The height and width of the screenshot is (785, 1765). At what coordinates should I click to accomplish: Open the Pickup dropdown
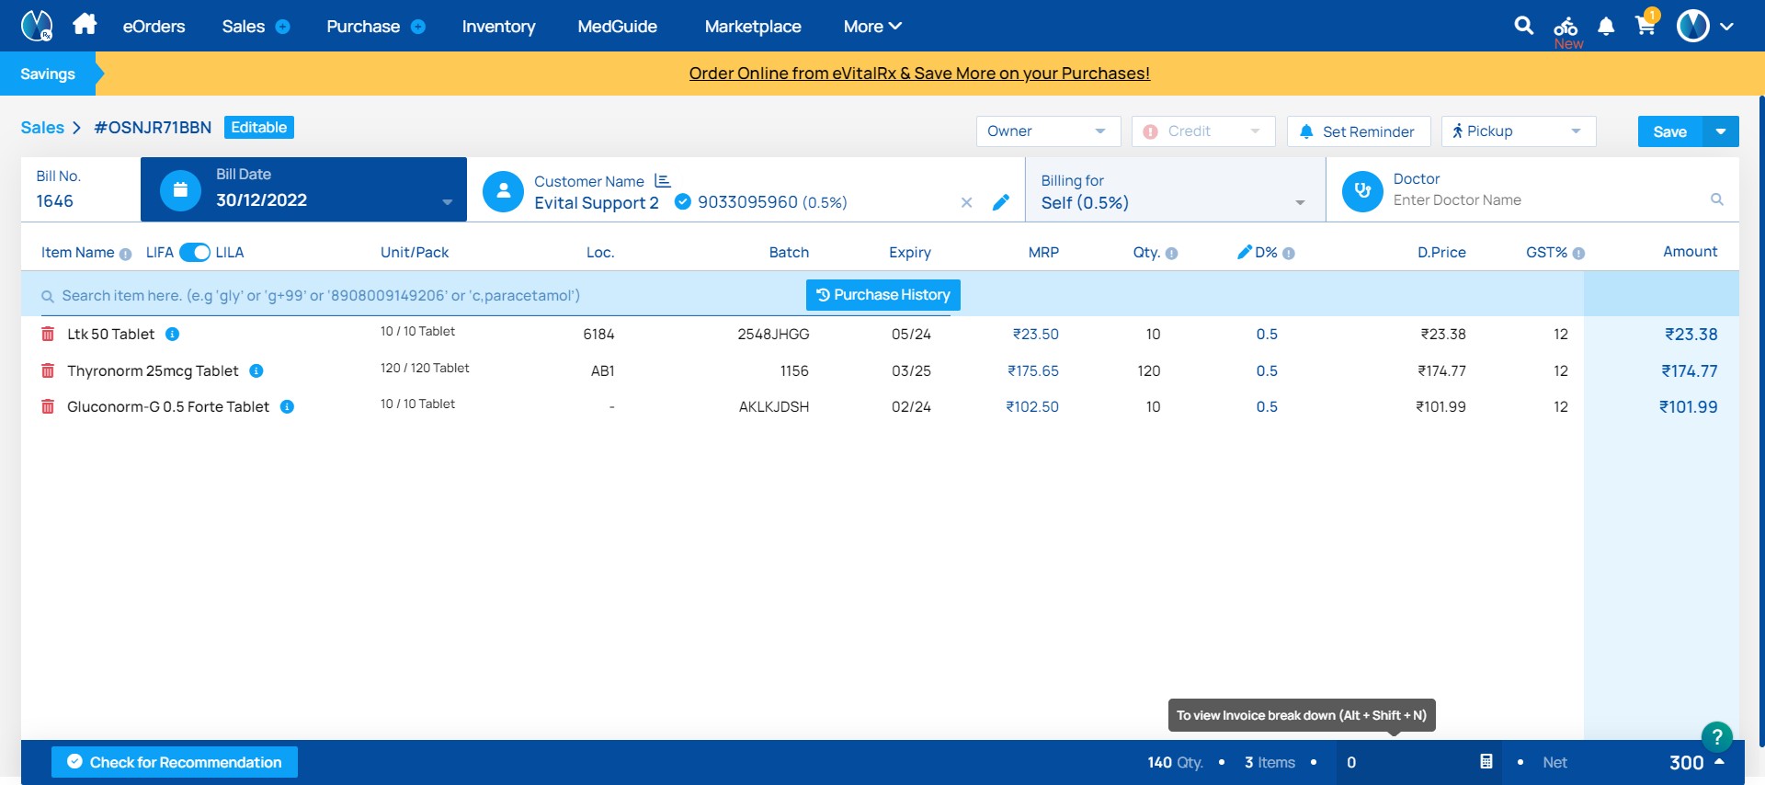[x=1519, y=131]
